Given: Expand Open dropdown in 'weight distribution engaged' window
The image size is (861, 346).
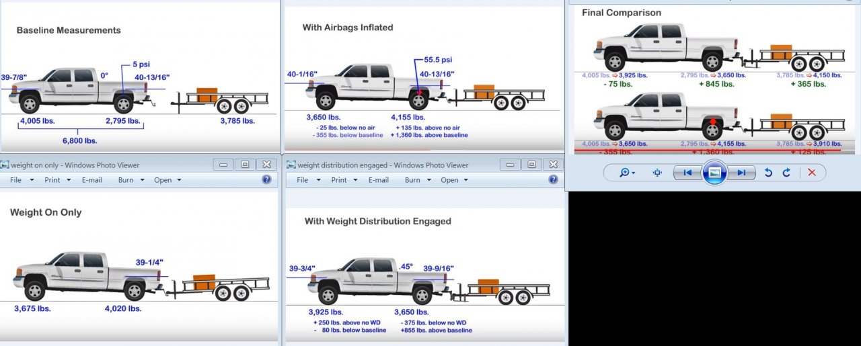Looking at the screenshot, I should pos(453,180).
